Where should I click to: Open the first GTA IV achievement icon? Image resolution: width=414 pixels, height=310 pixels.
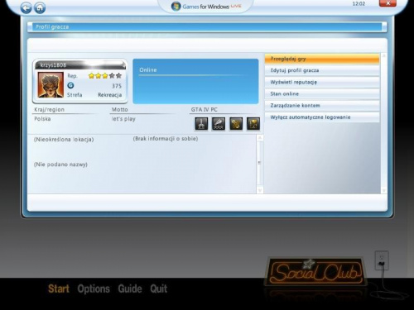coord(201,124)
